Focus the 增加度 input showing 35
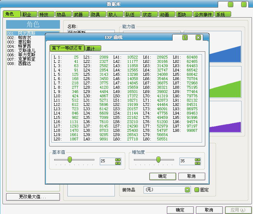The image size is (253, 214). [x=187, y=161]
